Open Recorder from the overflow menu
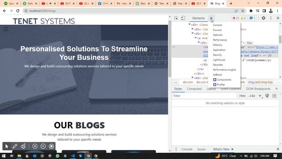The height and width of the screenshot is (159, 282). (x=218, y=65)
